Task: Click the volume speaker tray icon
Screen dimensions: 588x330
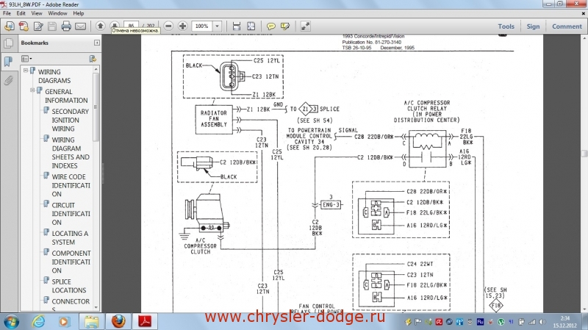Action: coord(542,322)
